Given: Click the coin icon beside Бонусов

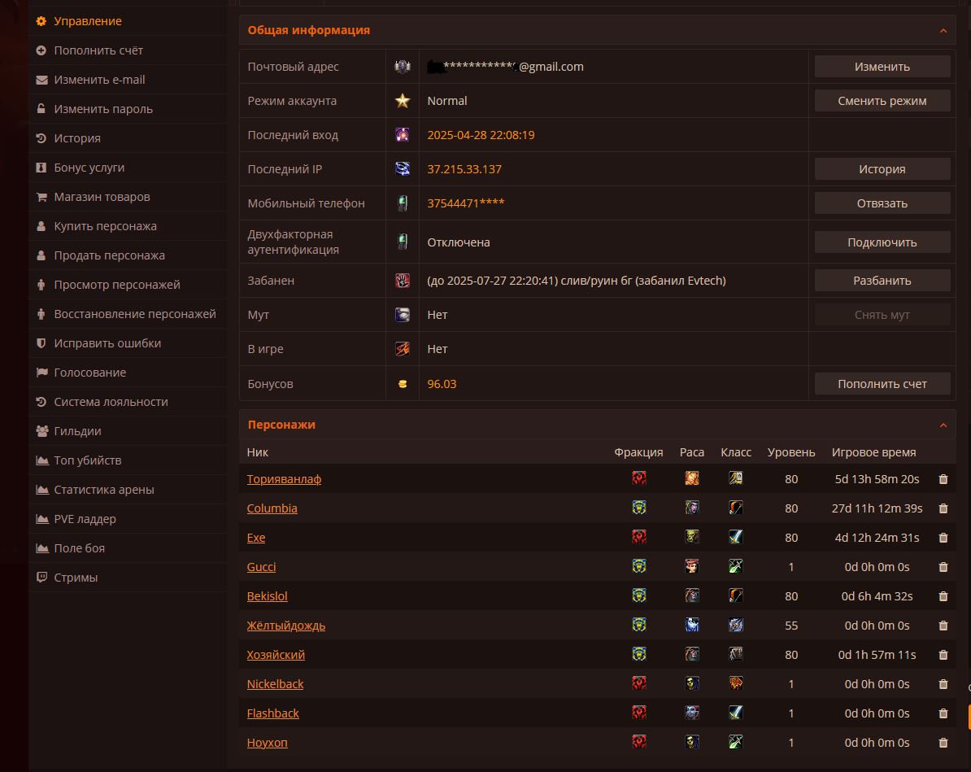Looking at the screenshot, I should click(403, 384).
